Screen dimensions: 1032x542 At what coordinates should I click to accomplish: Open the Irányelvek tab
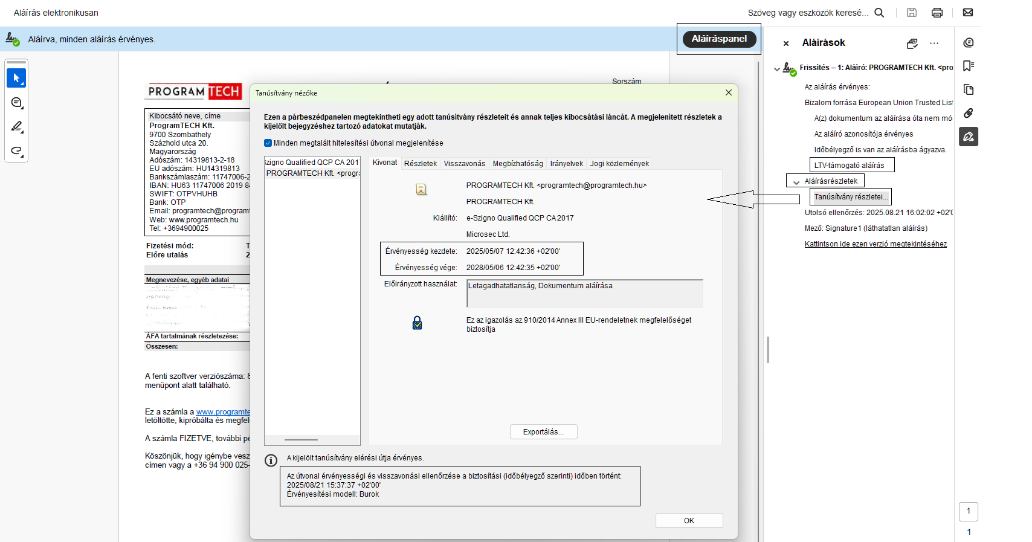(x=567, y=164)
